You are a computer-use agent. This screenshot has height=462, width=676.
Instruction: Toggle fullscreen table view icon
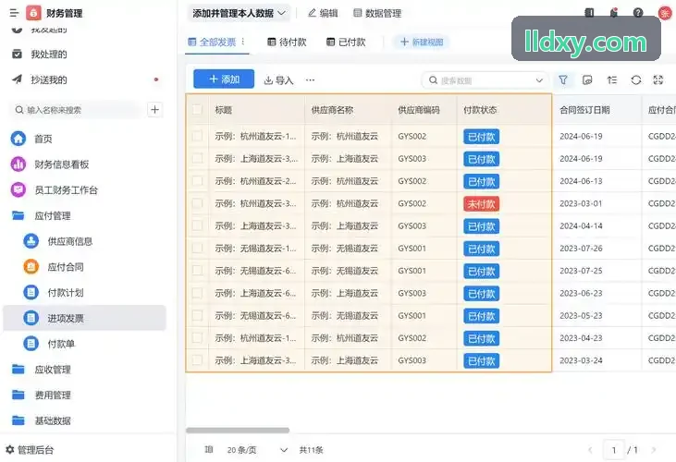coord(658,80)
